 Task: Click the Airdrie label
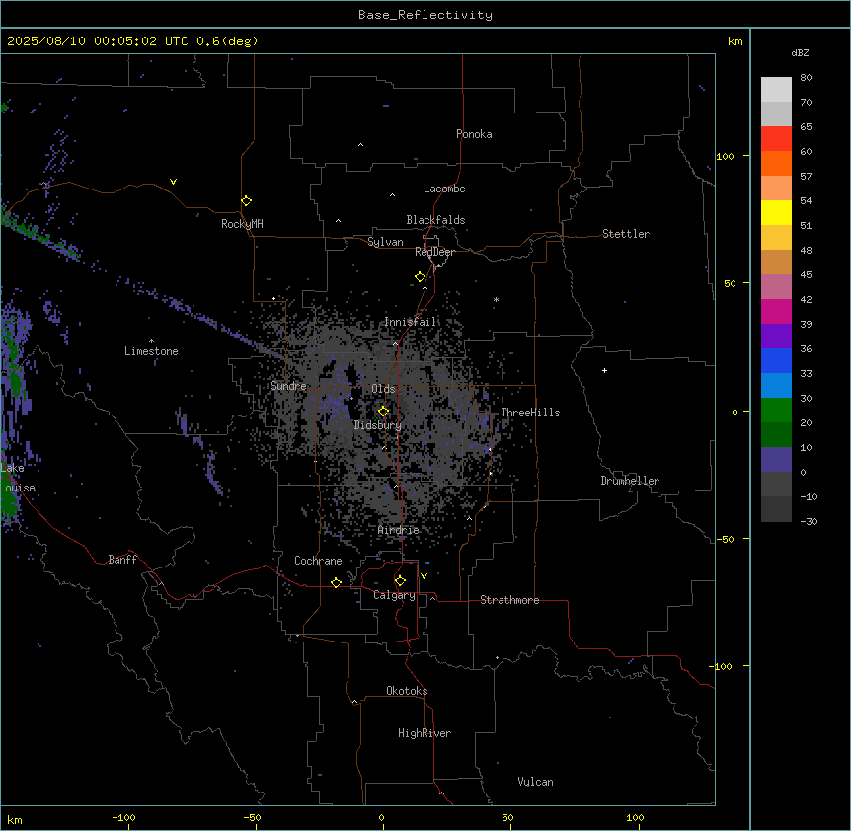399,530
